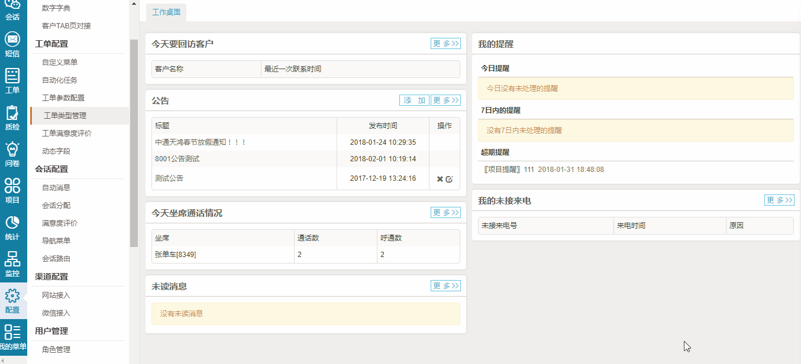Click the sidebar menu vertical scrollbar
The image size is (801, 364).
tap(134, 142)
